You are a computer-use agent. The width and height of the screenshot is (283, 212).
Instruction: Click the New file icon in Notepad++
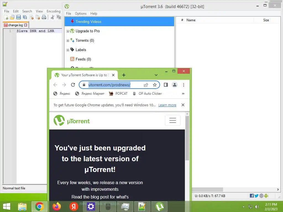click(6, 17)
